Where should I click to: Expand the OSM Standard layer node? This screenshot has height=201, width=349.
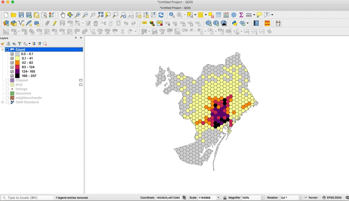pyautogui.click(x=3, y=102)
